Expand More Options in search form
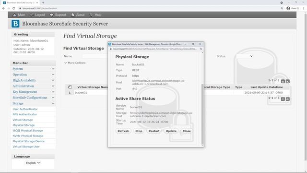Viewport: 307px width, 173px height. (x=75, y=63)
